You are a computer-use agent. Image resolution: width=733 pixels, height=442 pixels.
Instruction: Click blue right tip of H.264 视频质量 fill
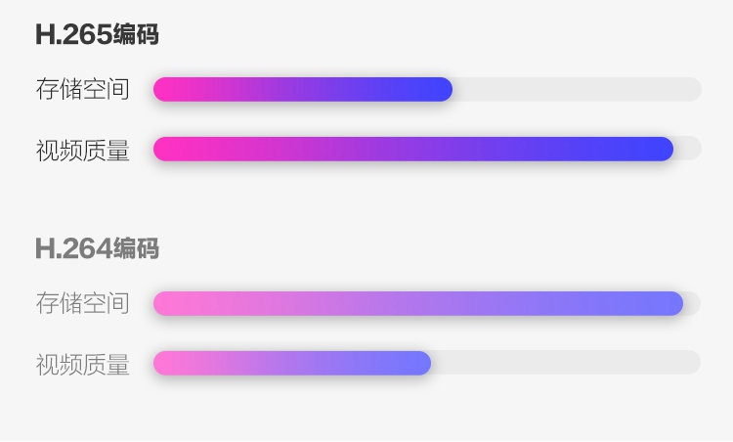(x=422, y=363)
